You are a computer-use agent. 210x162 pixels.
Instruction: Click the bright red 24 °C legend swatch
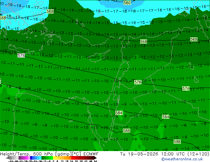click(x=72, y=158)
